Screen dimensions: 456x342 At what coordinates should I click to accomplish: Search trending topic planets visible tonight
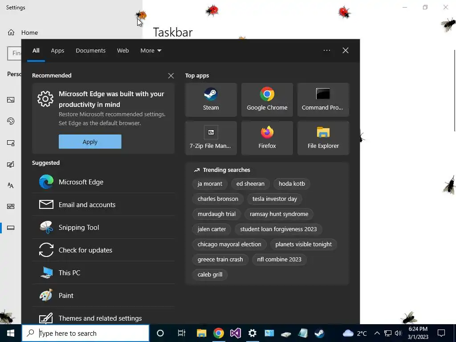(303, 244)
